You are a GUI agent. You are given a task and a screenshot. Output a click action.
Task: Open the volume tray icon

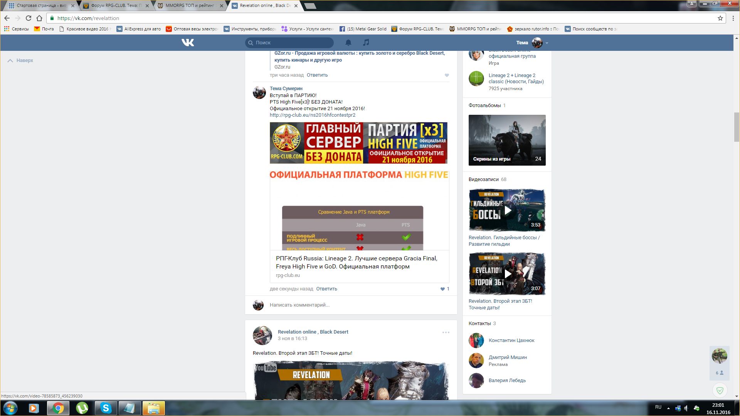click(x=686, y=408)
